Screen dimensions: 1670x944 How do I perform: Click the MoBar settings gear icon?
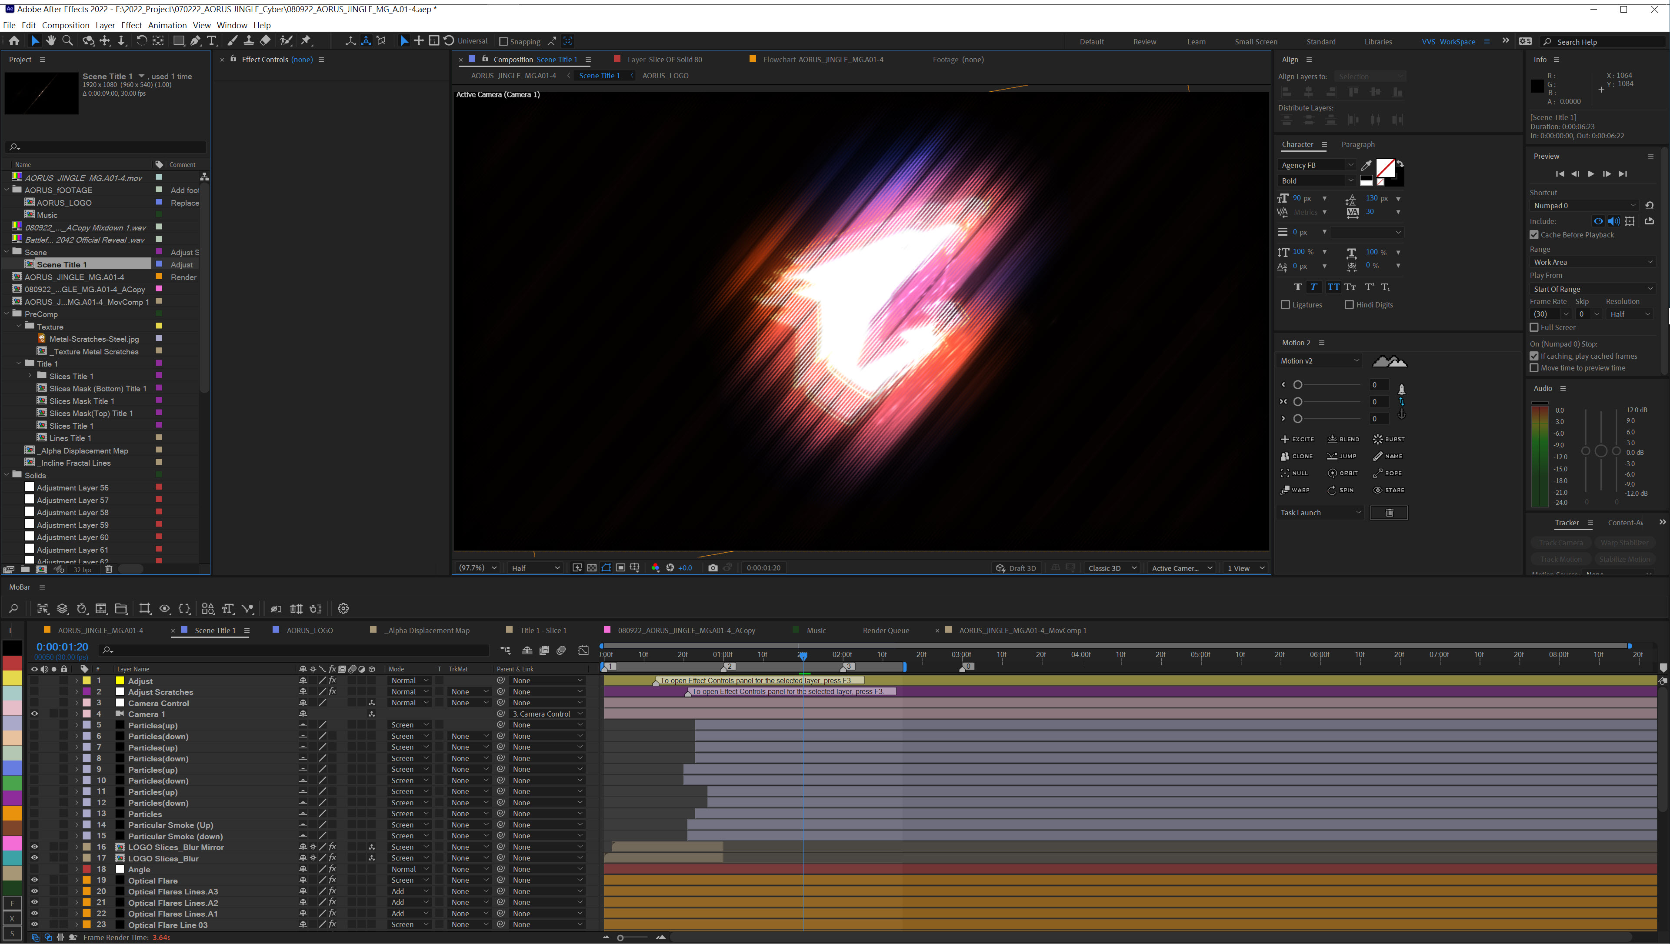pyautogui.click(x=343, y=609)
